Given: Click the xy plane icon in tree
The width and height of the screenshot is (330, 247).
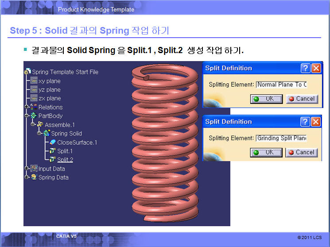Looking at the screenshot, I should point(34,81).
